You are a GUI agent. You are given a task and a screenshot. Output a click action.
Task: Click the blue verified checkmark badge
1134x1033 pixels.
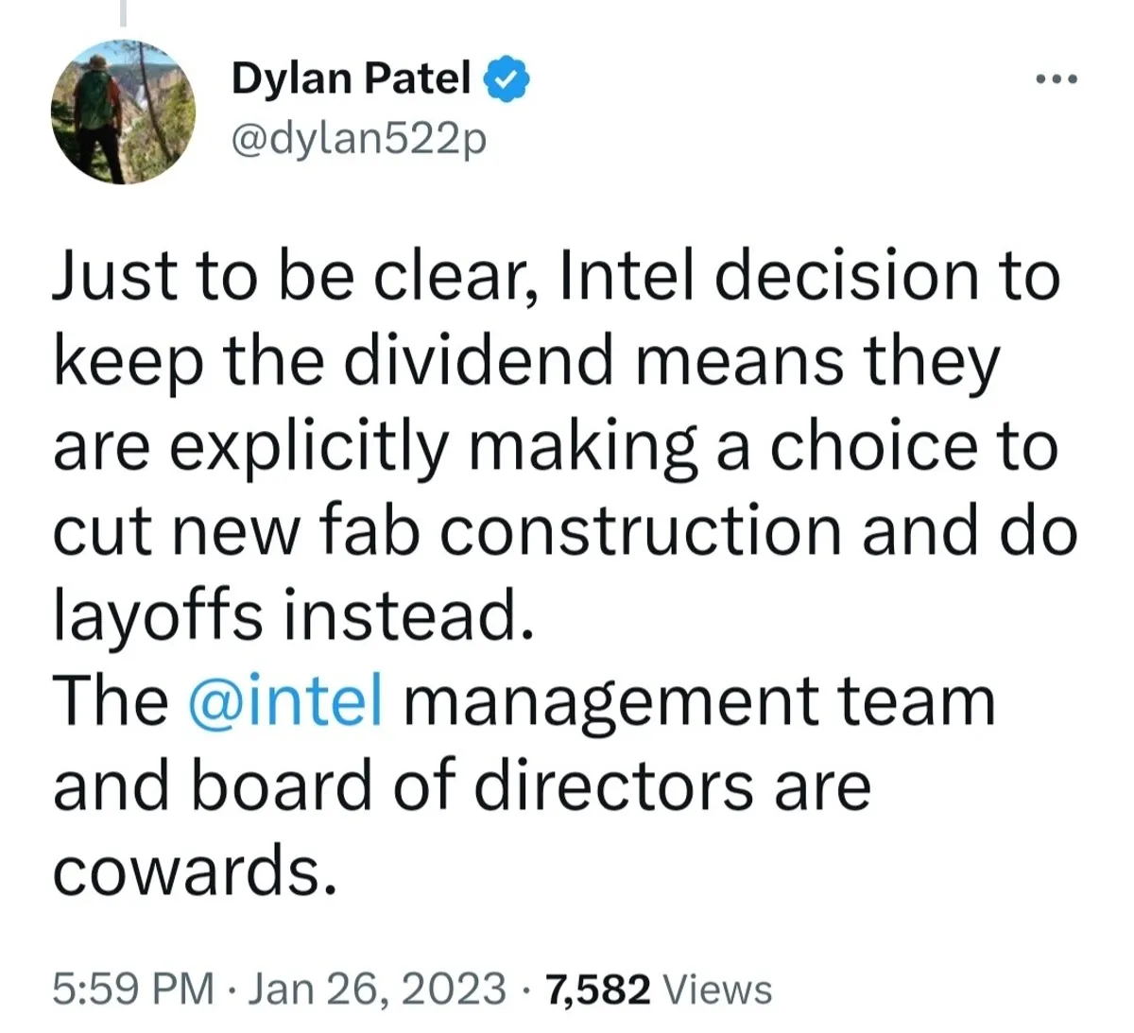(x=507, y=78)
